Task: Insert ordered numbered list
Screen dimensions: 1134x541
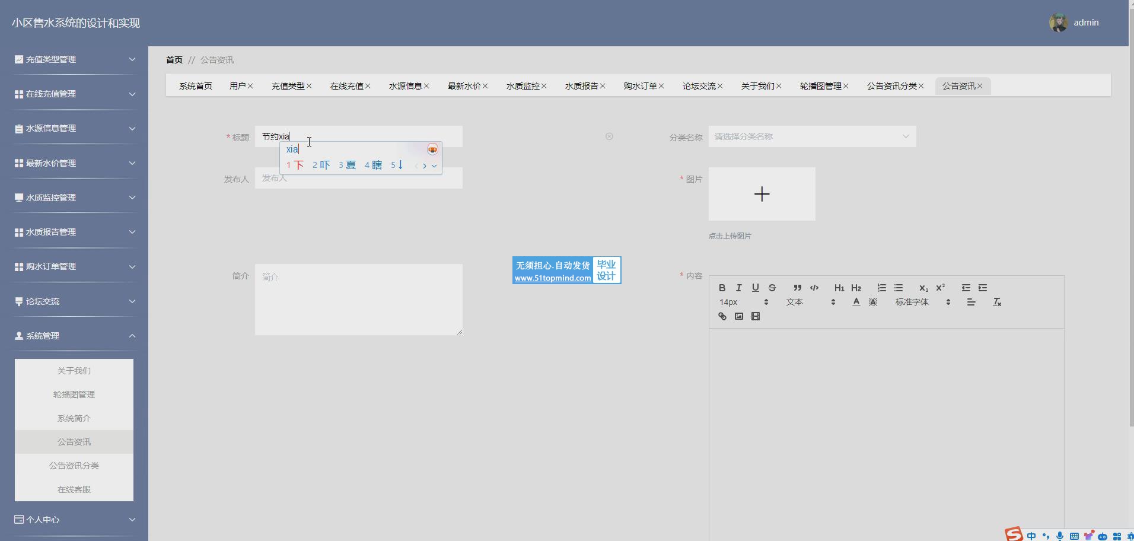Action: 882,288
